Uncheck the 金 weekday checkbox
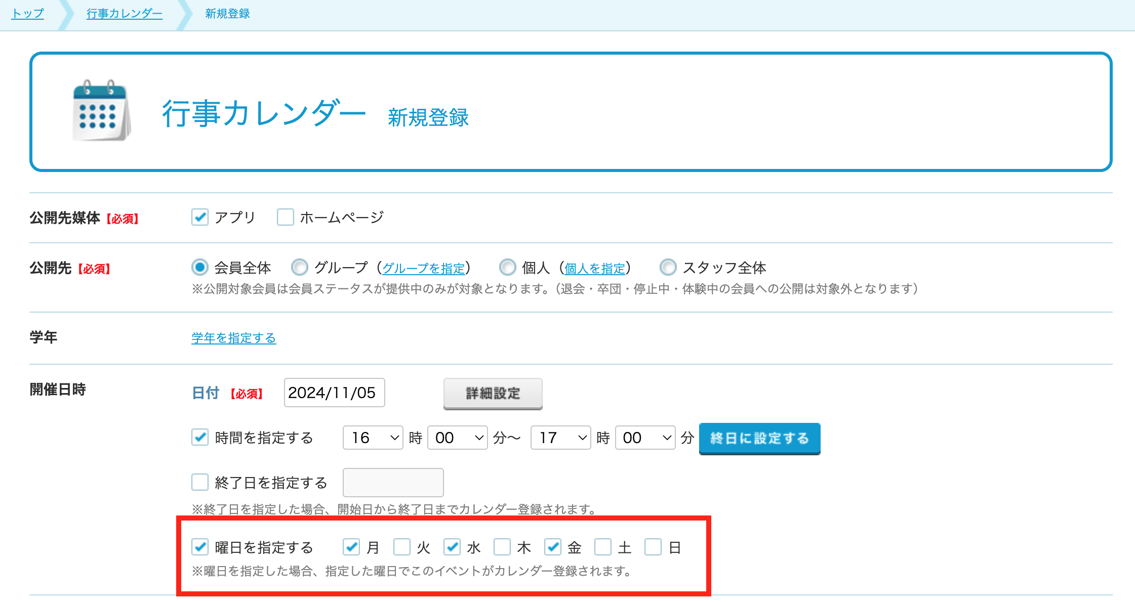1135x604 pixels. [x=553, y=547]
